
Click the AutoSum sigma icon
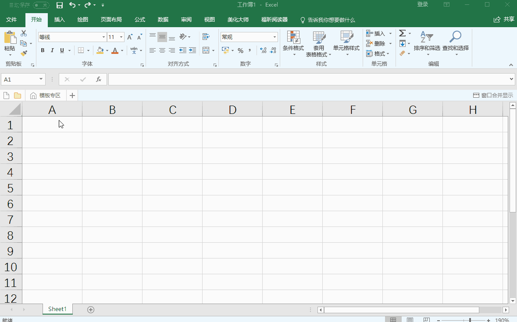(x=402, y=33)
